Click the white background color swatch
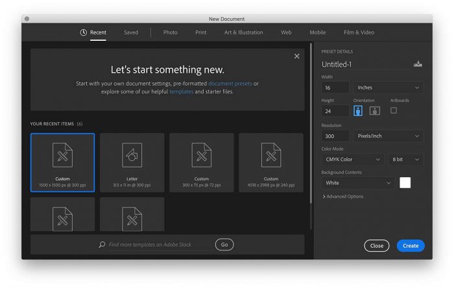 coord(405,183)
